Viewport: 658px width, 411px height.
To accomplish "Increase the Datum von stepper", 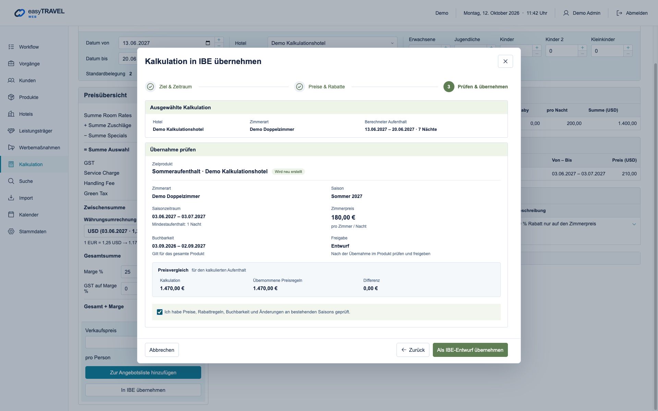I will pyautogui.click(x=219, y=40).
